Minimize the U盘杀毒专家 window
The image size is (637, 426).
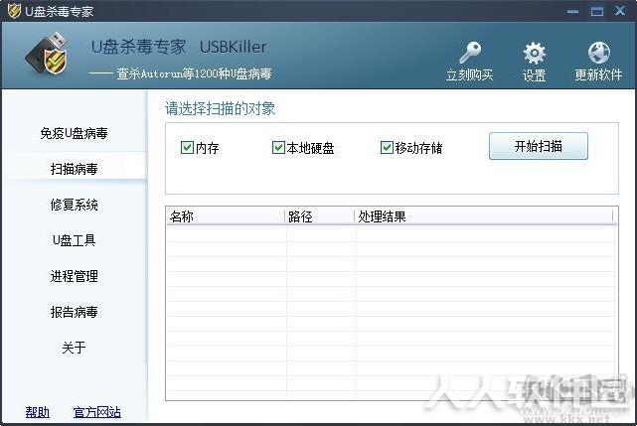tap(573, 11)
